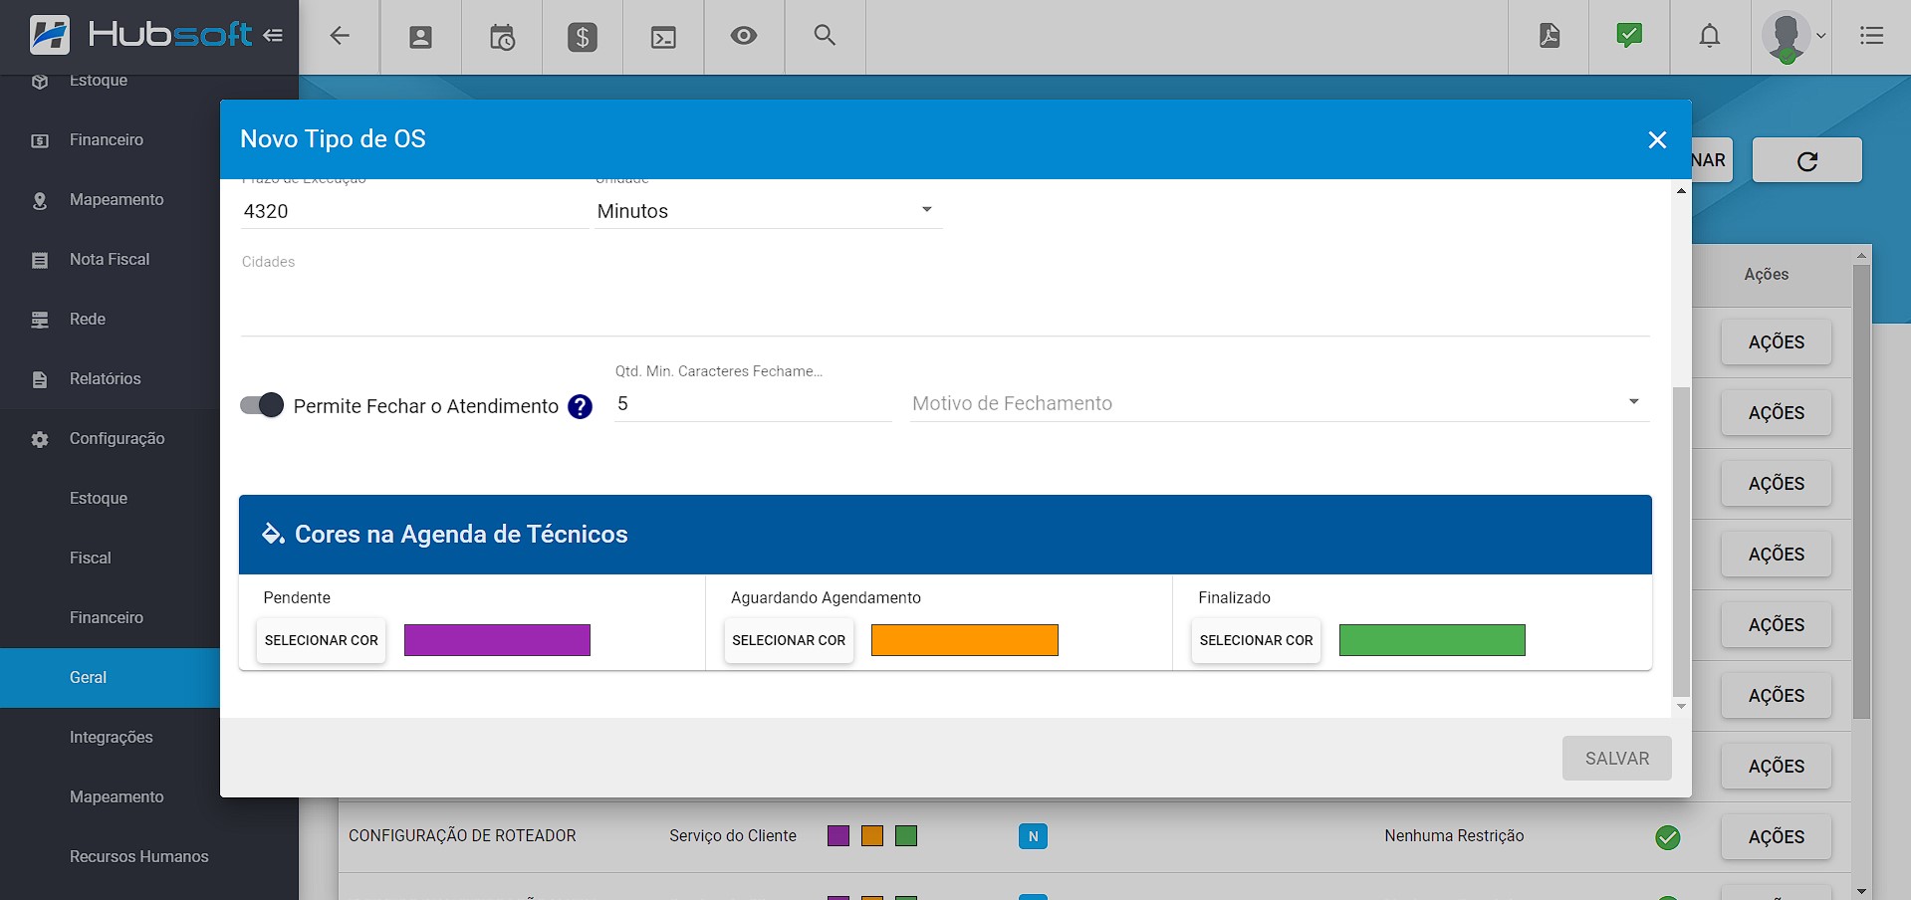1911x900 pixels.
Task: Open the help tooltip question mark icon
Action: (x=579, y=406)
